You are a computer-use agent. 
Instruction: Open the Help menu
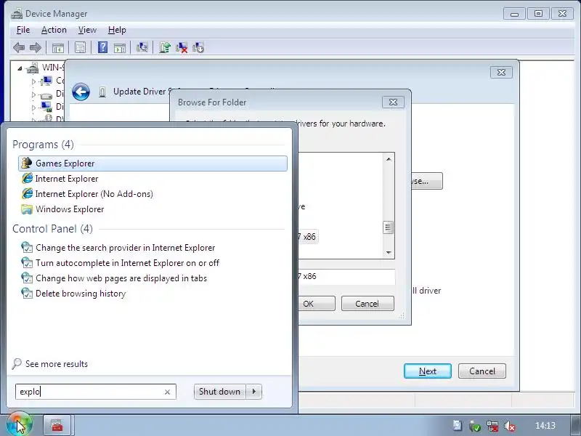point(117,30)
